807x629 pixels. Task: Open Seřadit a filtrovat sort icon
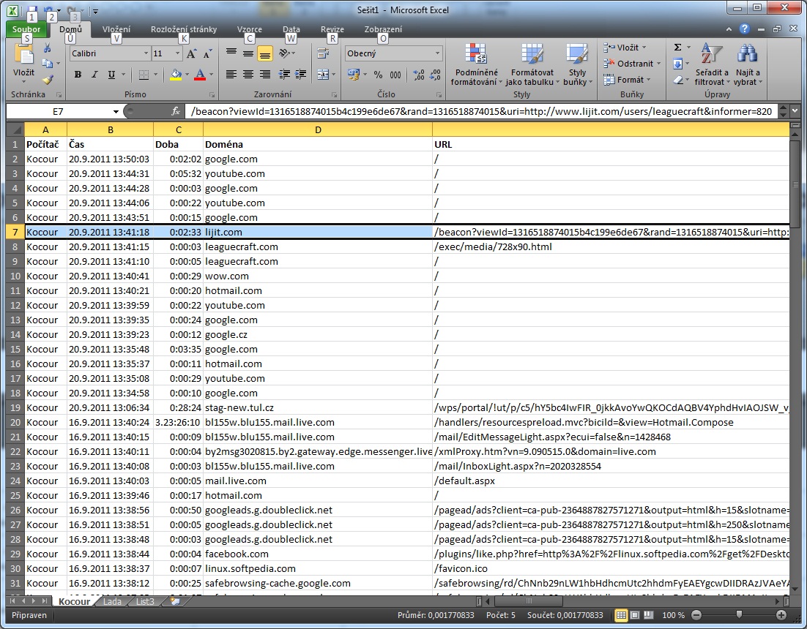[x=712, y=53]
